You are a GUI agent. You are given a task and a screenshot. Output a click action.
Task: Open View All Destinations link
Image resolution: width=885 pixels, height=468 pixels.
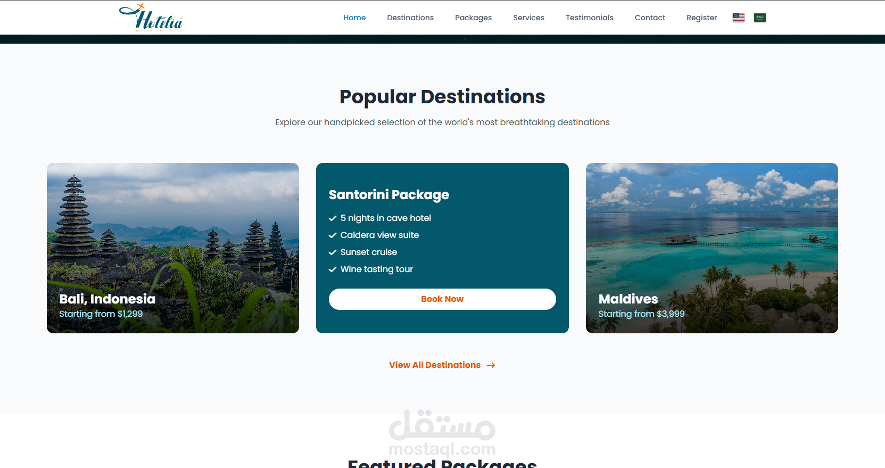coord(442,365)
